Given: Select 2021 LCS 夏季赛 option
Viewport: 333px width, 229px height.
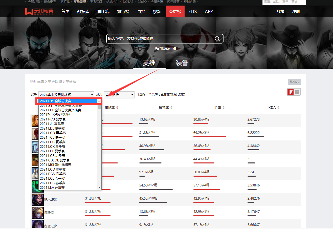Looking at the screenshot, I should point(68,156).
